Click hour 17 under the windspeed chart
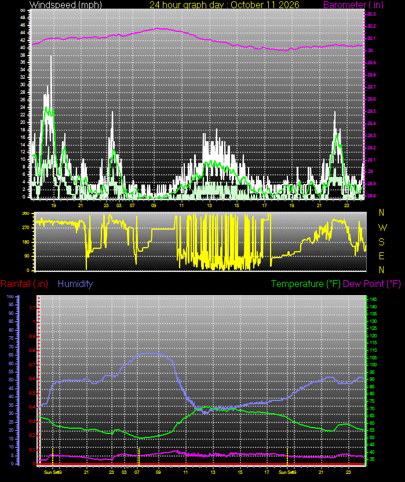This screenshot has width=405, height=482. point(264,205)
